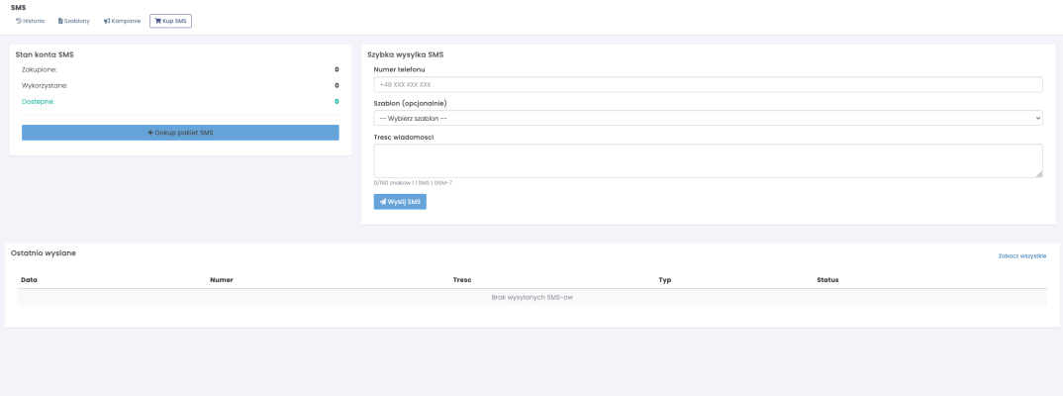Open the Zobacz wszystkie link
The width and height of the screenshot is (1063, 396).
pyautogui.click(x=1021, y=255)
